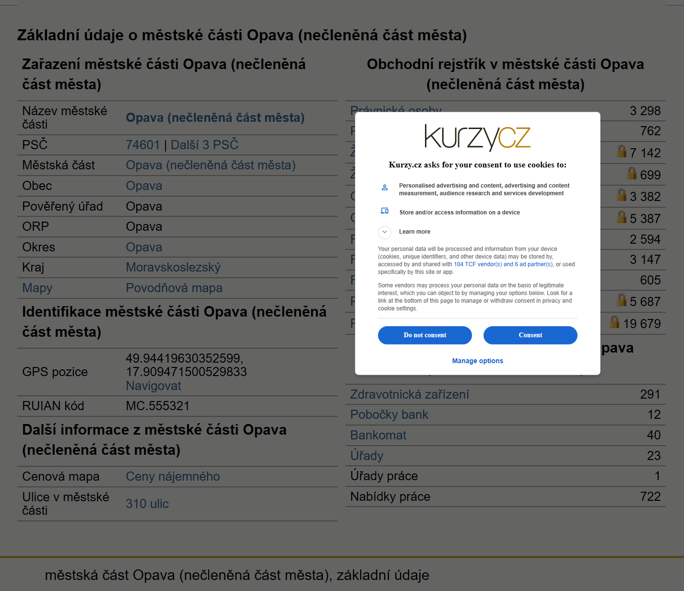The width and height of the screenshot is (684, 591).
Task: Click the value 2 594 in the business register
Action: pos(645,240)
